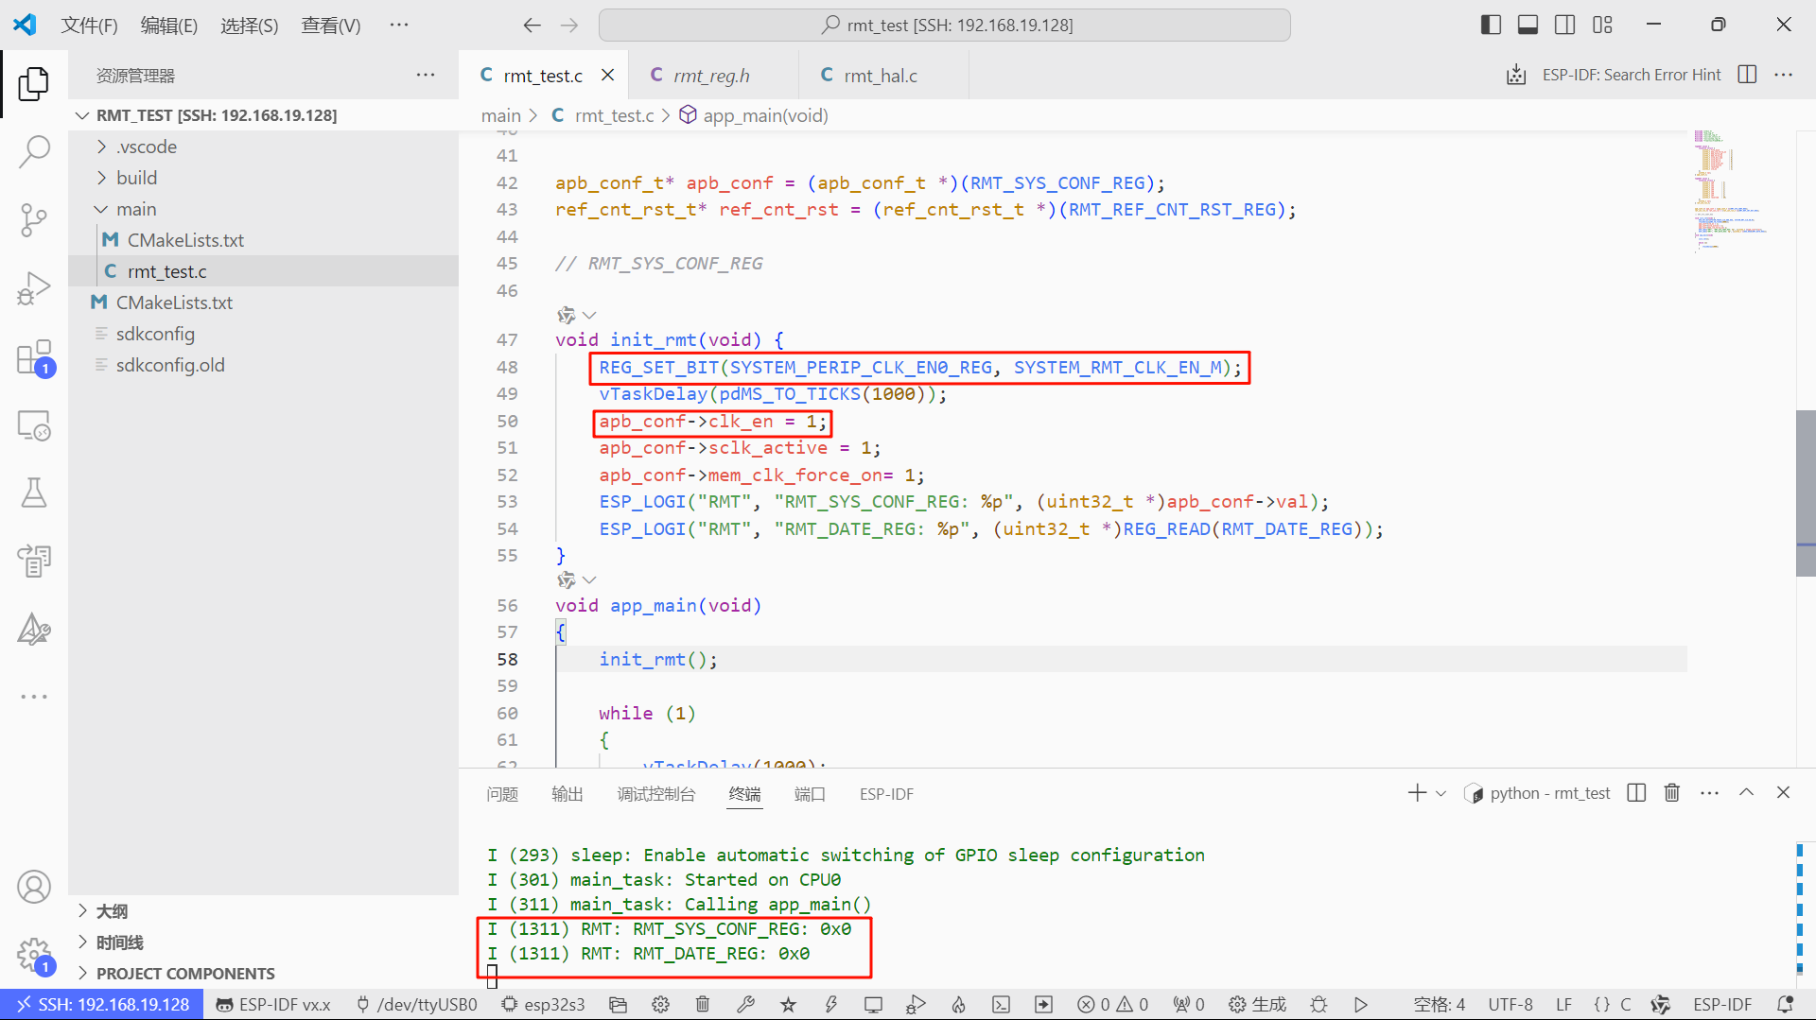Open the Extensions view
Screen dimensions: 1816x1020
[x=34, y=358]
